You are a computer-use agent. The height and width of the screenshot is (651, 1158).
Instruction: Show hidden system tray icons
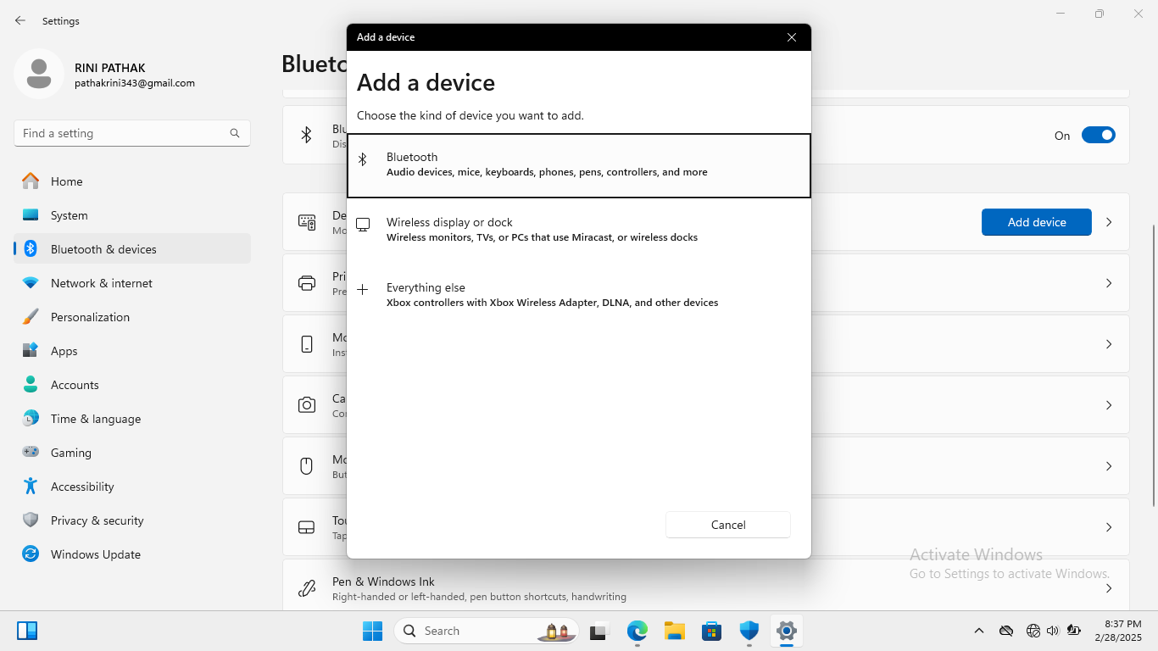[x=979, y=631]
